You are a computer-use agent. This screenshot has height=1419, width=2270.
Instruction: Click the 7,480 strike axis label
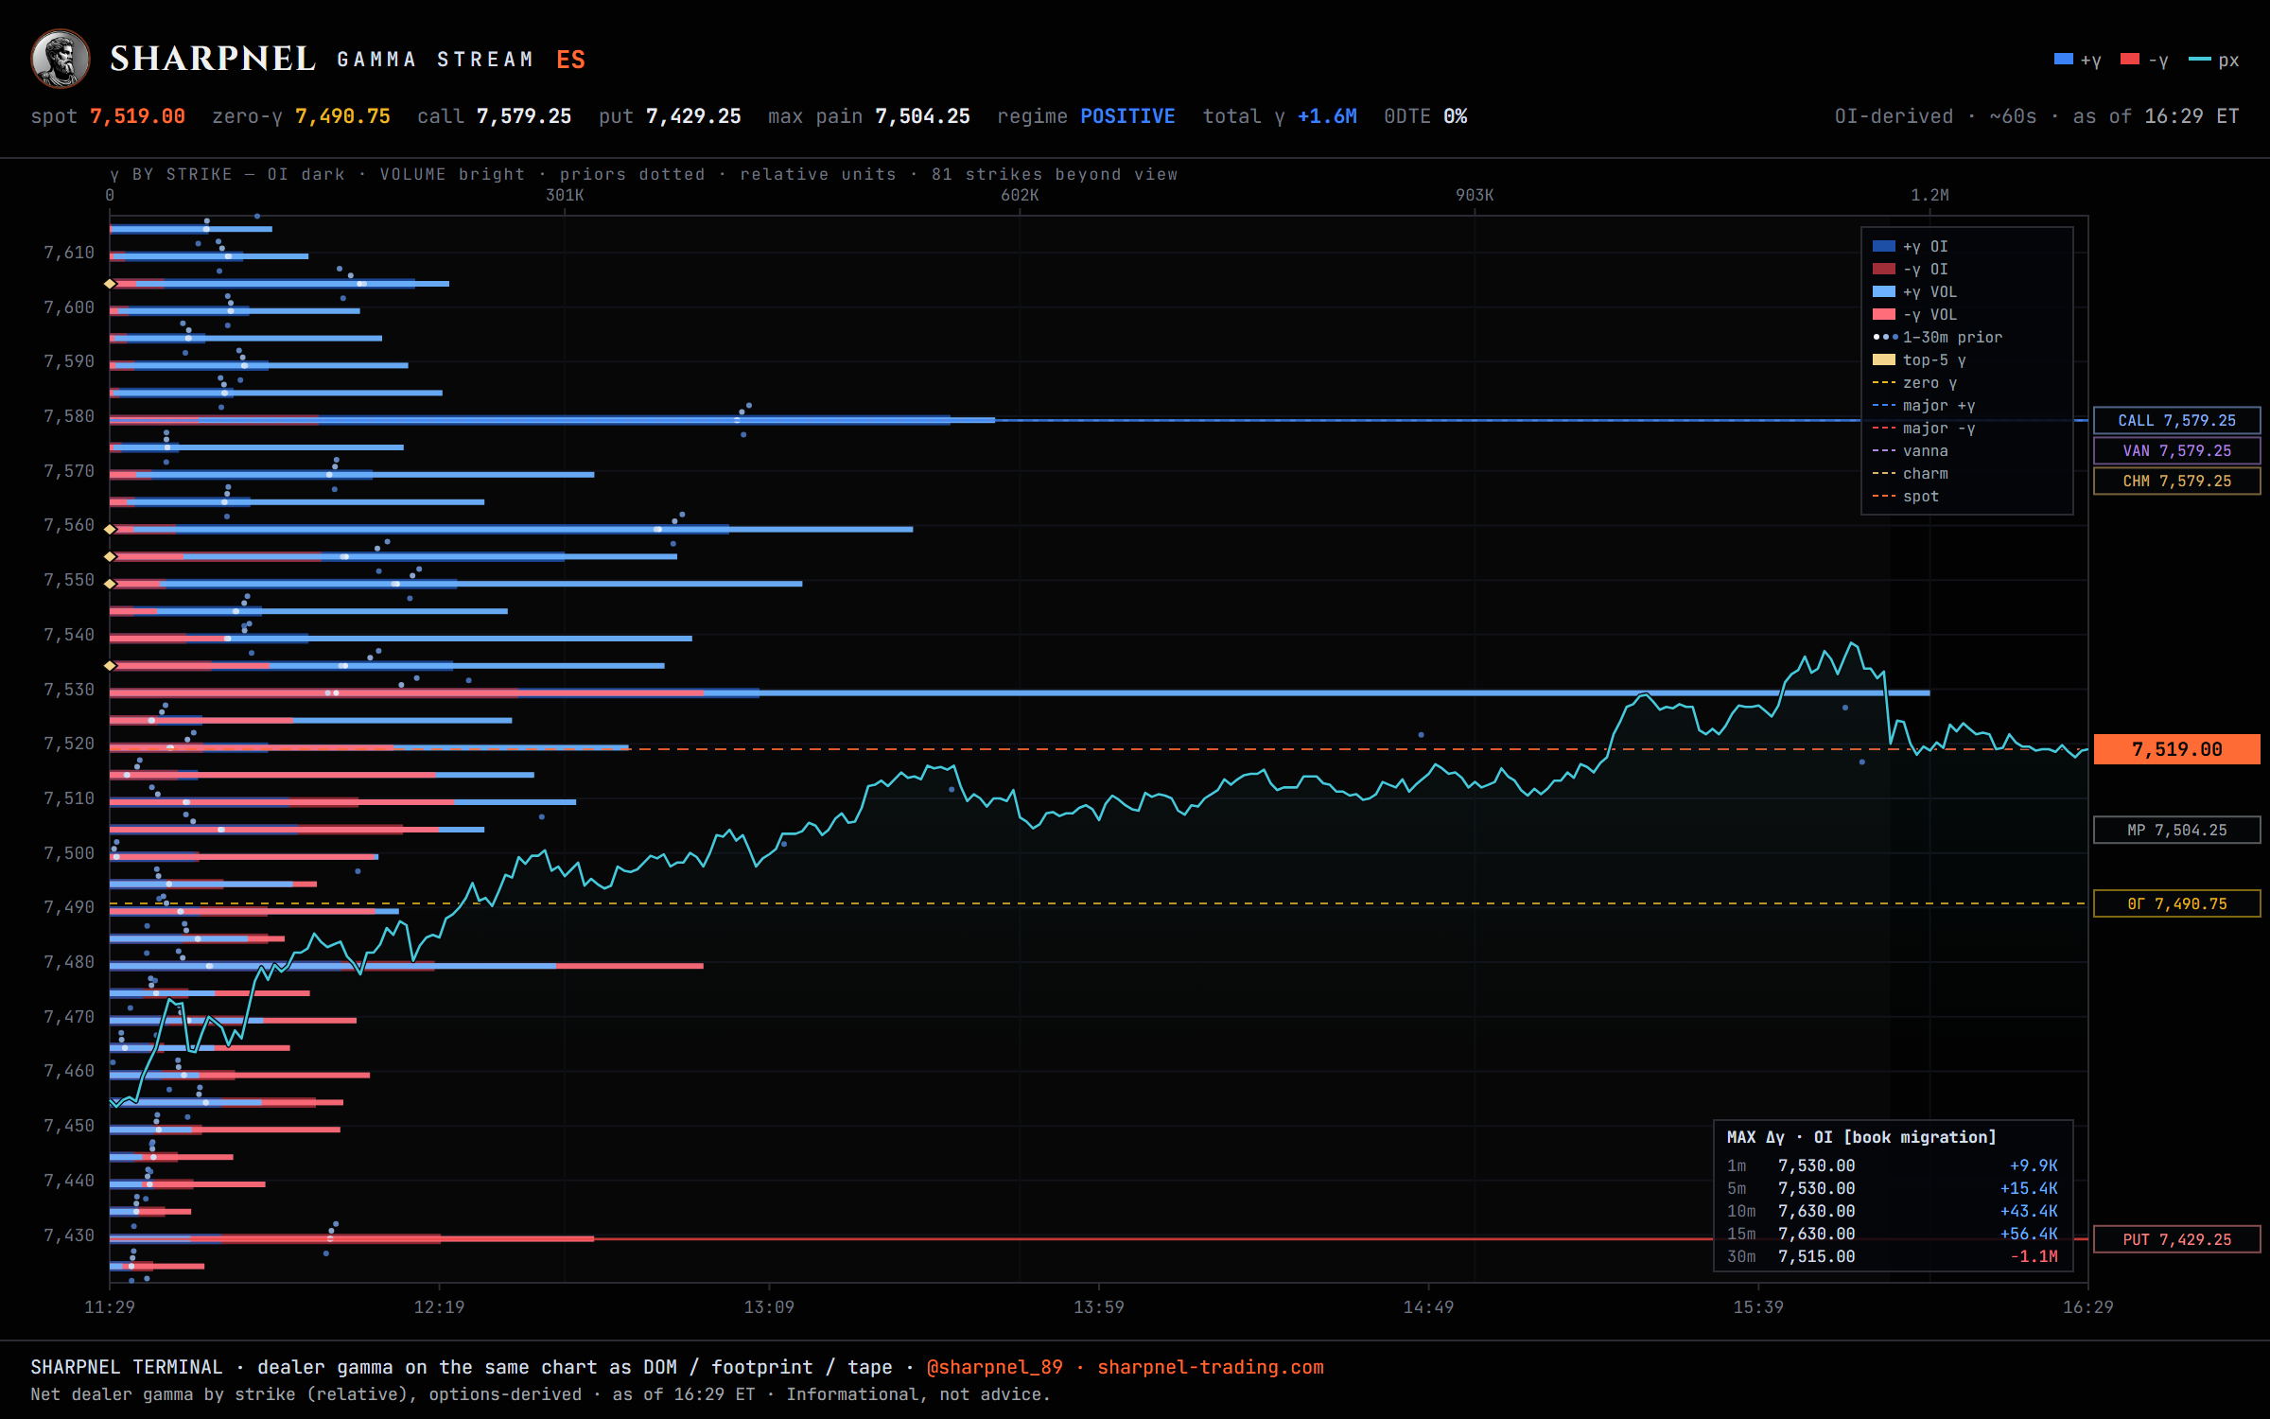point(69,962)
